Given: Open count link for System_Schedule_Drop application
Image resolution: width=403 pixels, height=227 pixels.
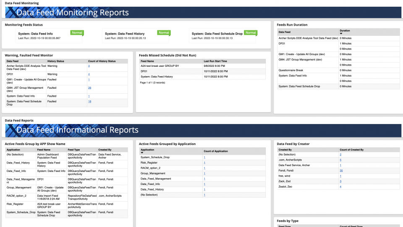Looking at the screenshot, I should pos(204,158).
